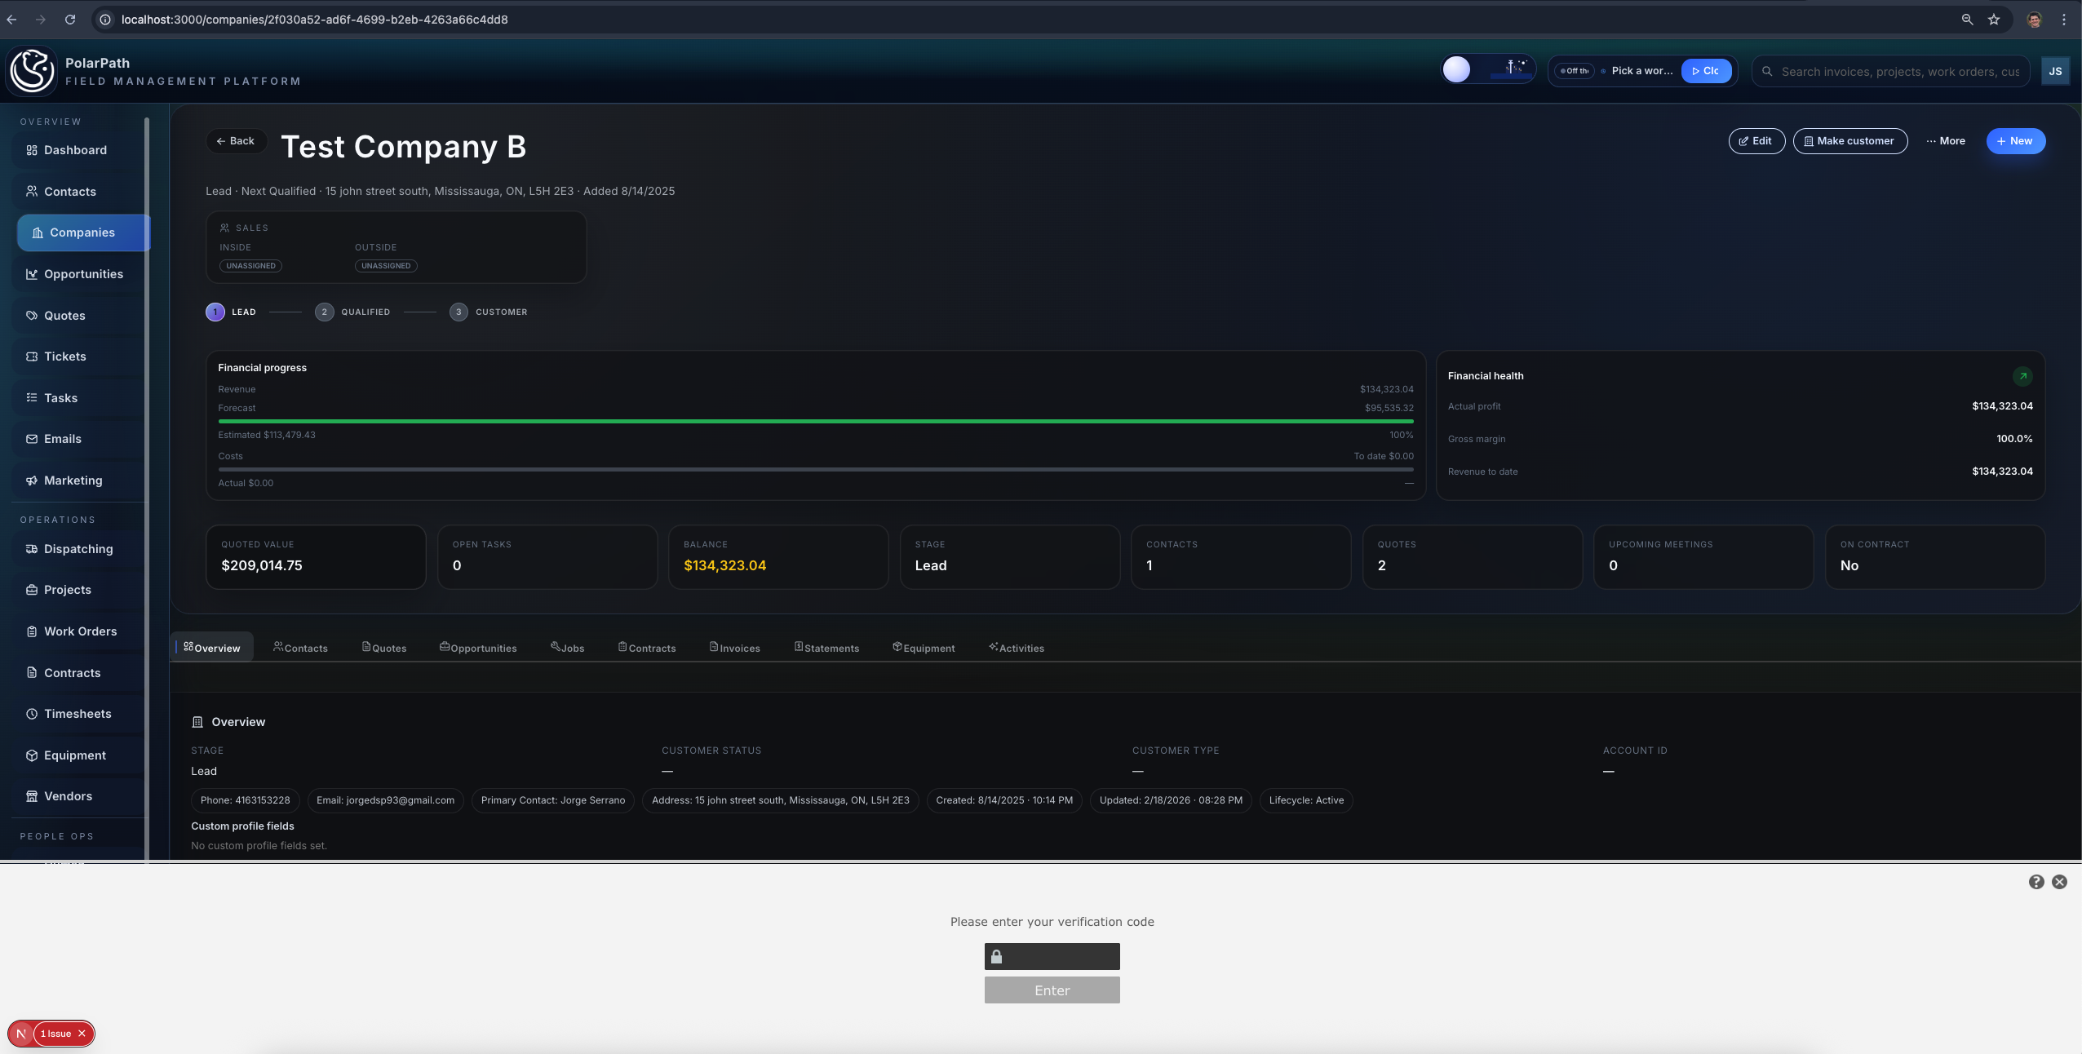Click the verification code input field

pos(1052,956)
